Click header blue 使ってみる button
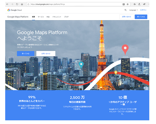Viewport: 156px width, 124px height. pos(141,17)
